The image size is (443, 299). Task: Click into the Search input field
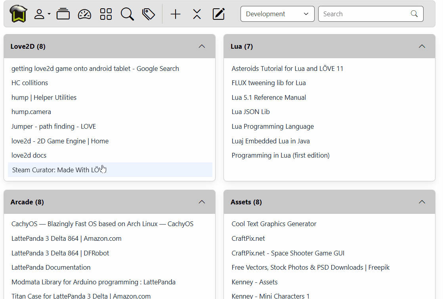coord(370,14)
